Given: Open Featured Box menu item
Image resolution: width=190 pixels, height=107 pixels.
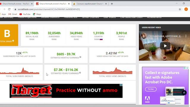Looking at the screenshot, I should (71, 17).
